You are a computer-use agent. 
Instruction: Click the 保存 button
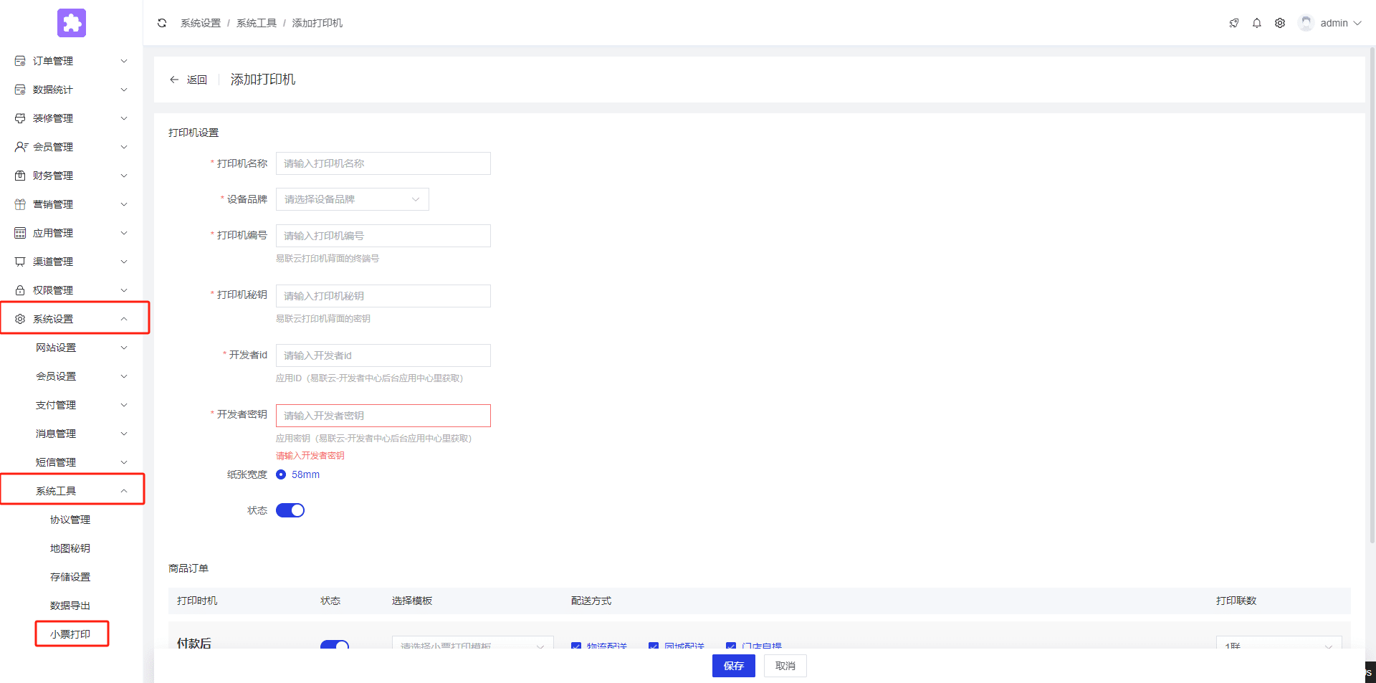click(733, 666)
